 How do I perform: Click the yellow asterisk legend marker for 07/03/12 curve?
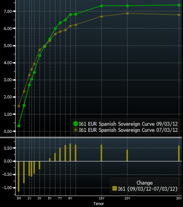point(76,130)
